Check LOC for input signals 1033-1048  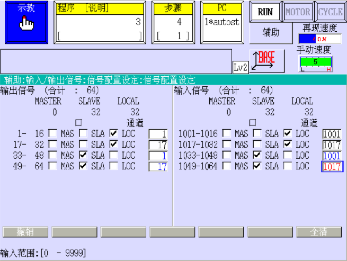[288, 155]
